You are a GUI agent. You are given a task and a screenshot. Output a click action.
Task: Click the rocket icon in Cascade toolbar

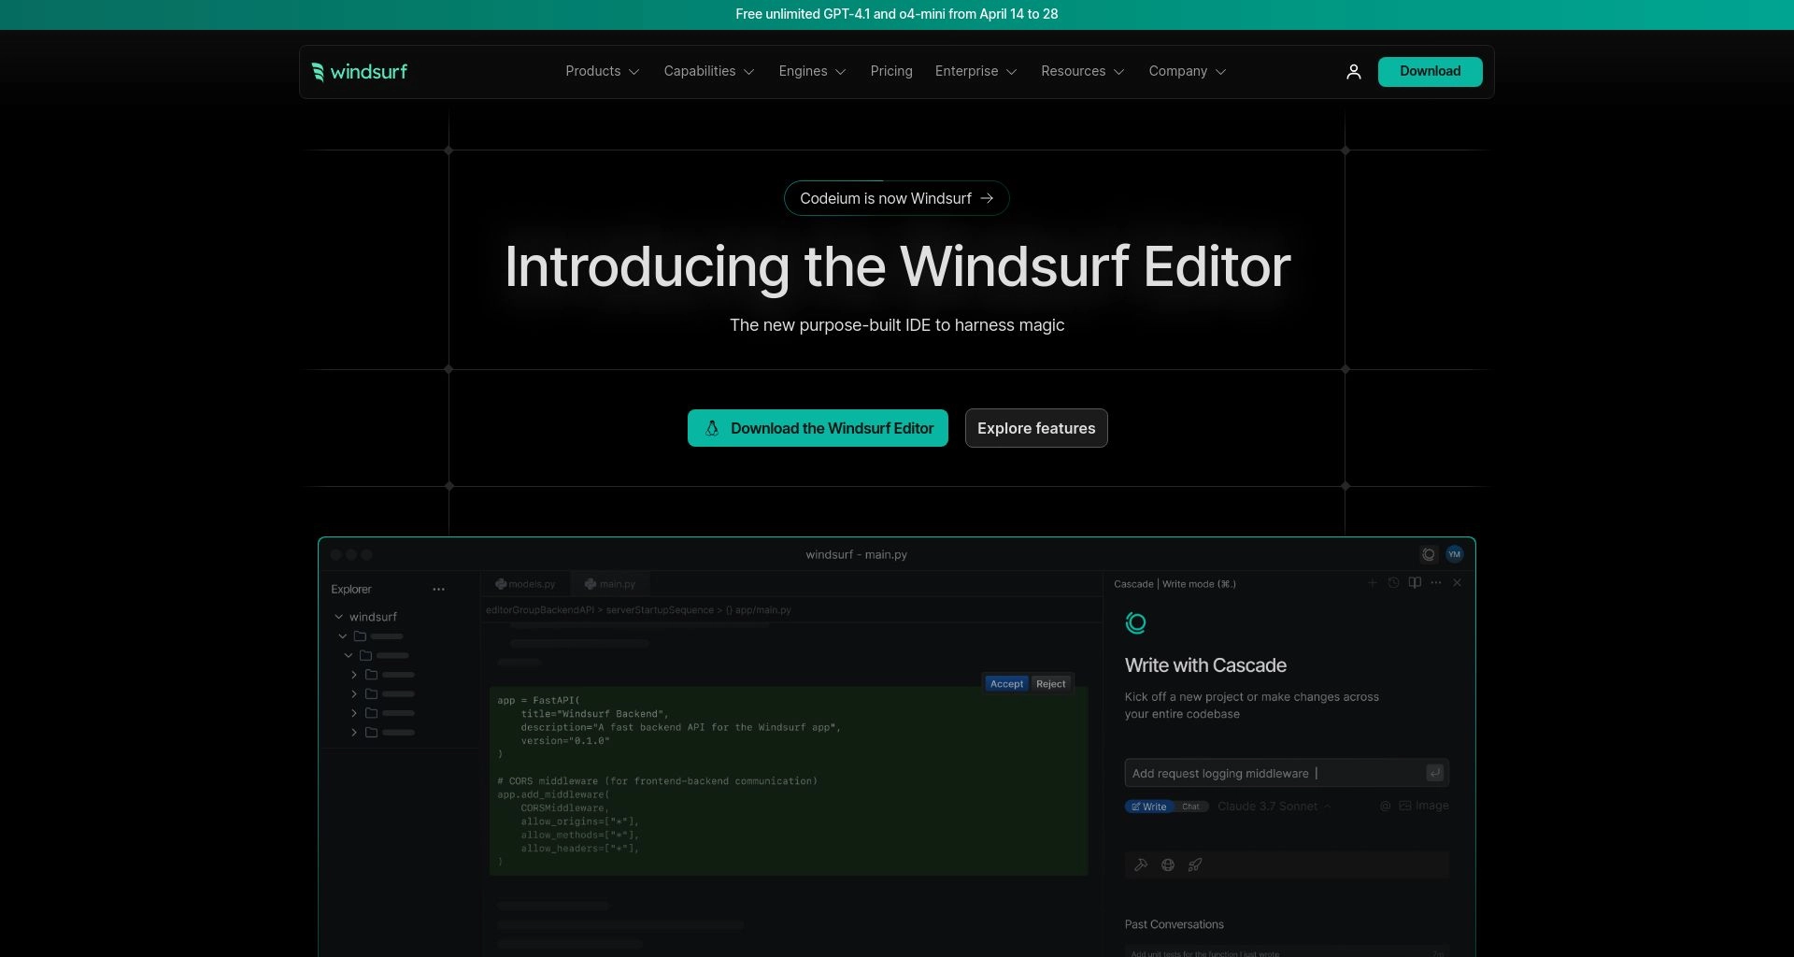pos(1195,865)
